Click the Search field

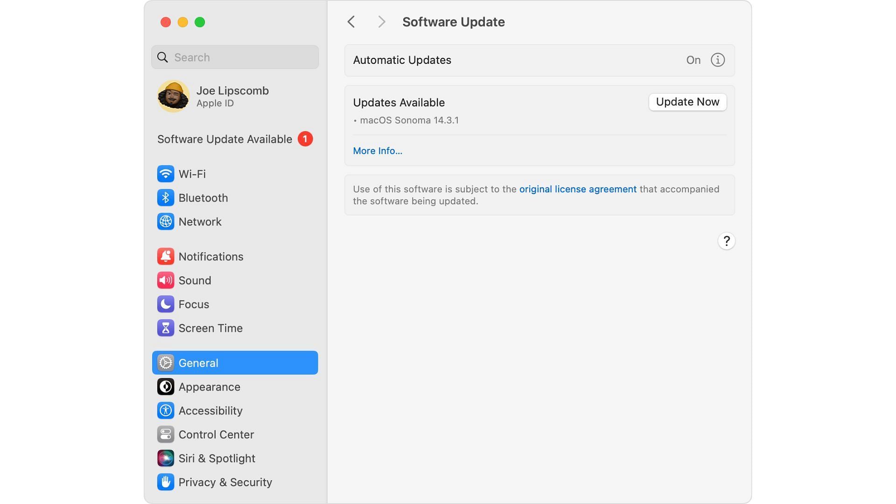coord(235,57)
